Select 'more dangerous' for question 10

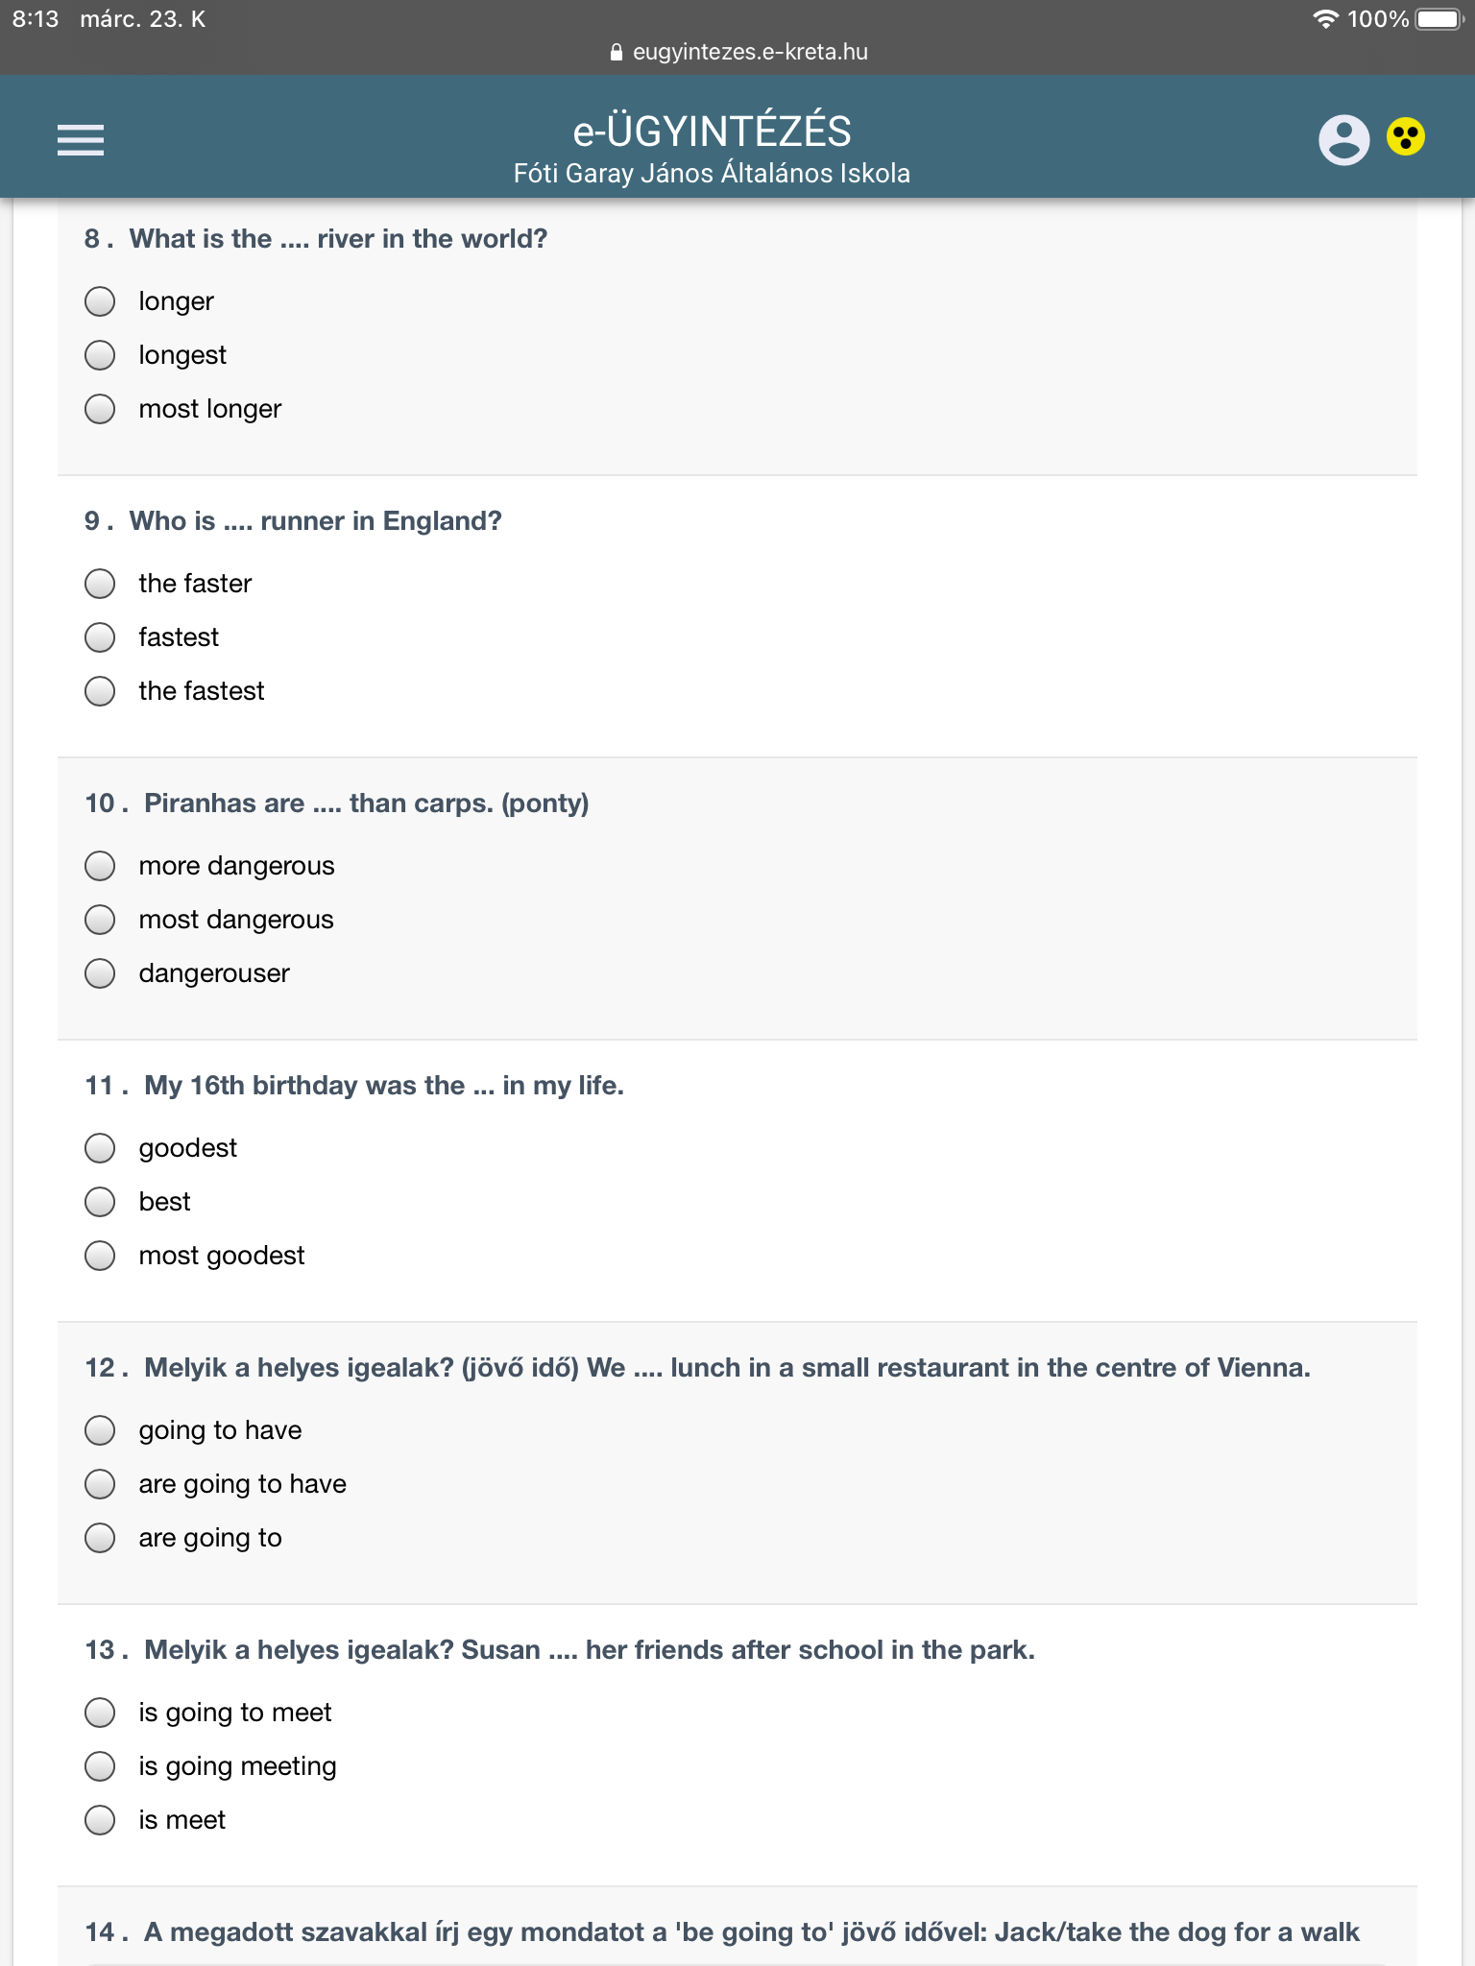(100, 866)
